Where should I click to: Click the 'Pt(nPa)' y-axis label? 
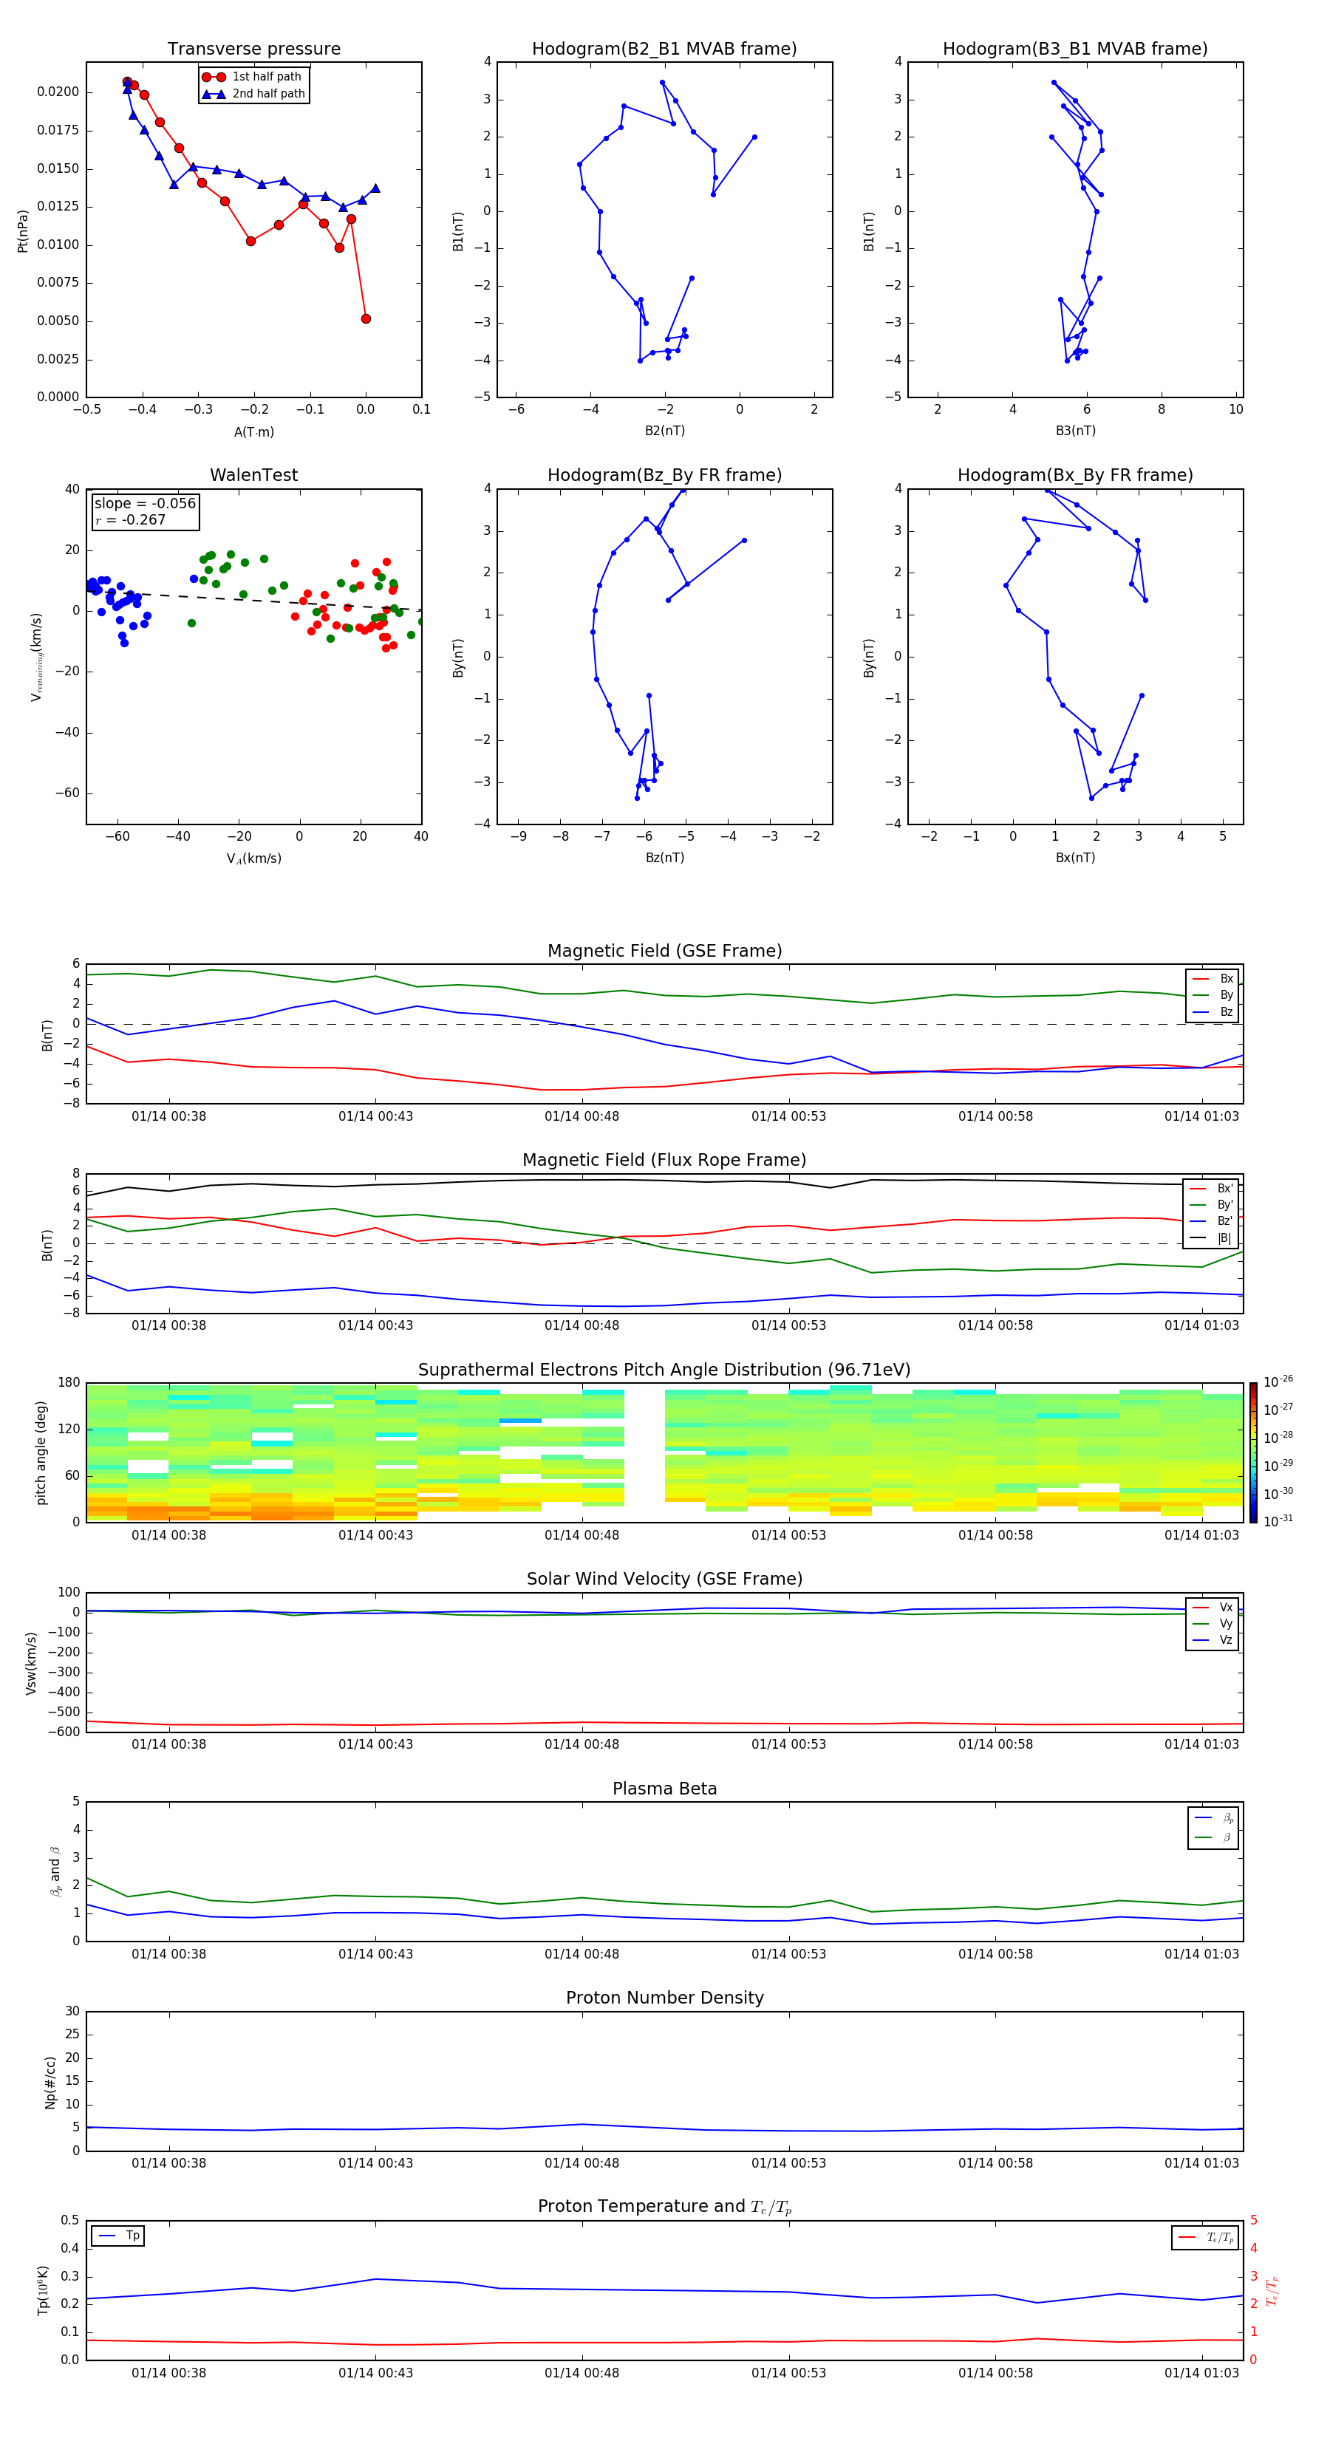(x=23, y=230)
